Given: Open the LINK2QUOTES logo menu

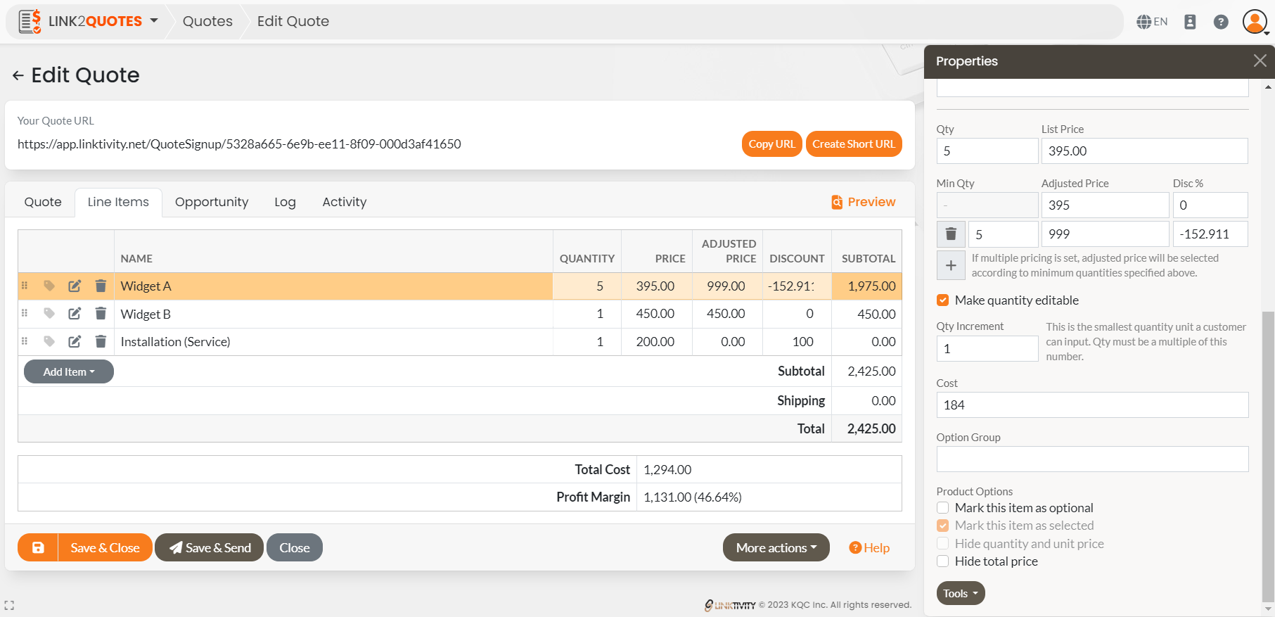Looking at the screenshot, I should click(89, 21).
